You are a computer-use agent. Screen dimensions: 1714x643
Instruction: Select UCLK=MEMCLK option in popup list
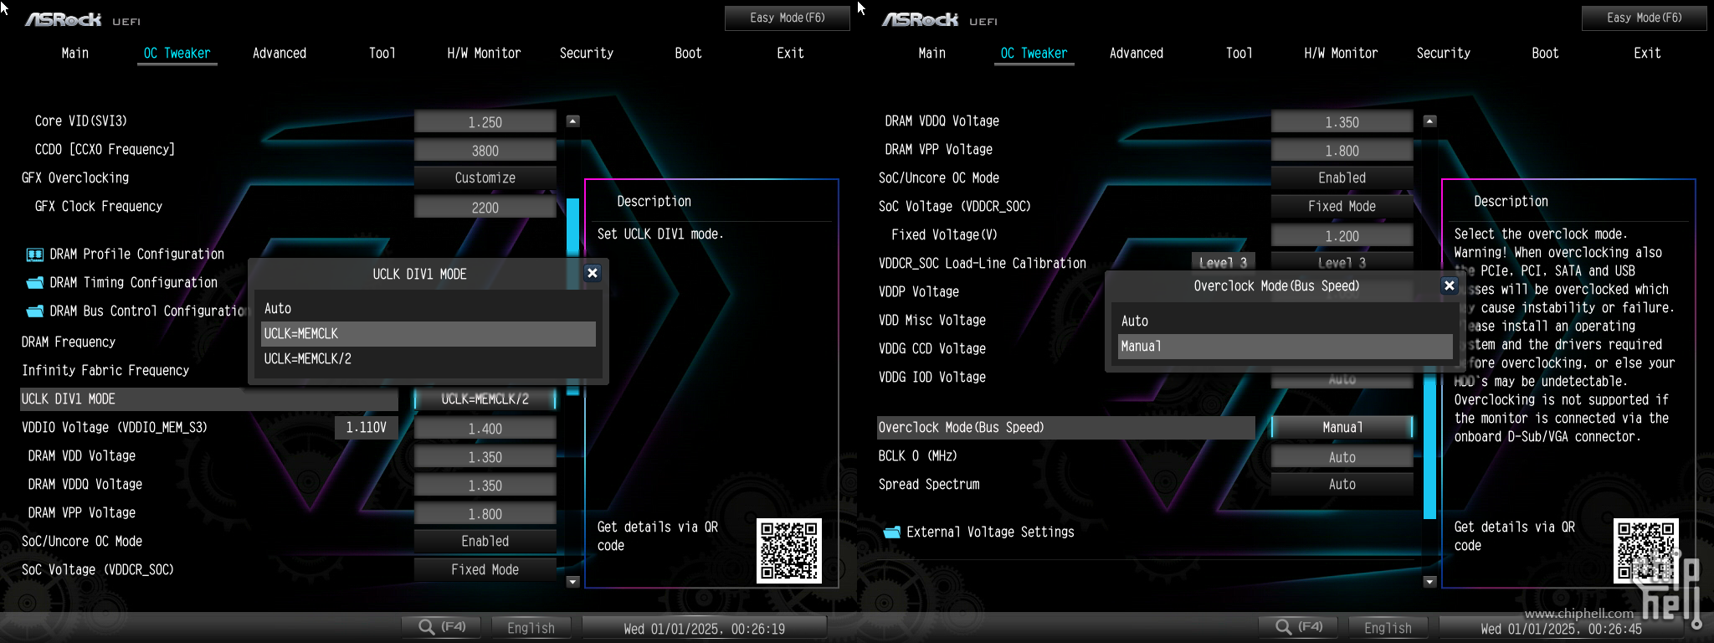(428, 334)
